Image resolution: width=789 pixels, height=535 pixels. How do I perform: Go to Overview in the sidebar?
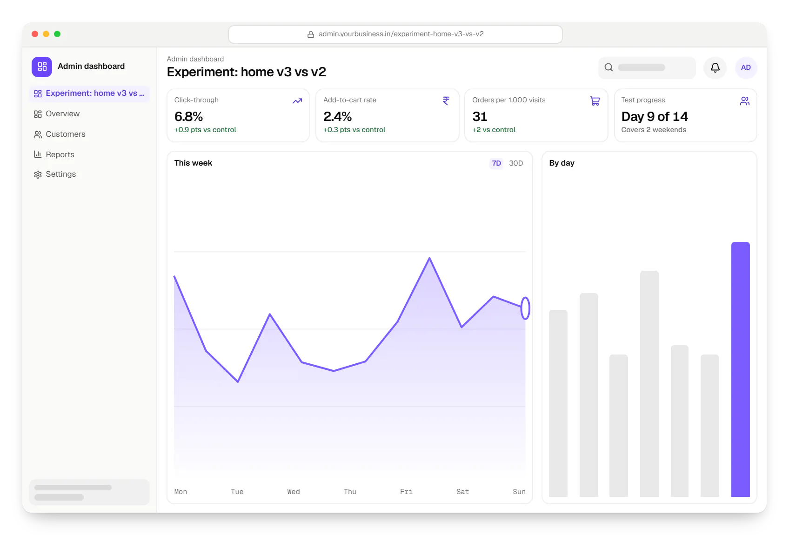(x=89, y=114)
